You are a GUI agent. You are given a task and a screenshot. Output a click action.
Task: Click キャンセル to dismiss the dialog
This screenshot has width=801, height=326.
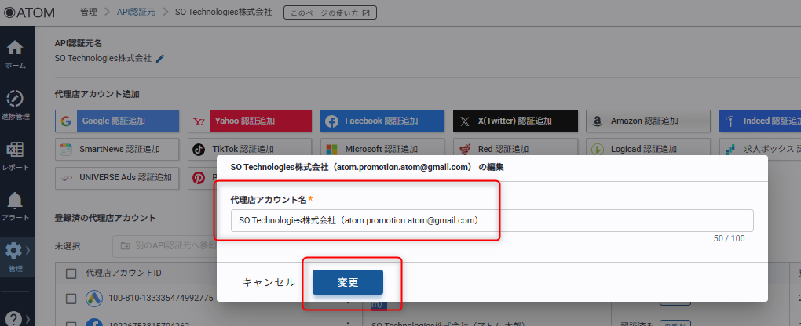(269, 282)
